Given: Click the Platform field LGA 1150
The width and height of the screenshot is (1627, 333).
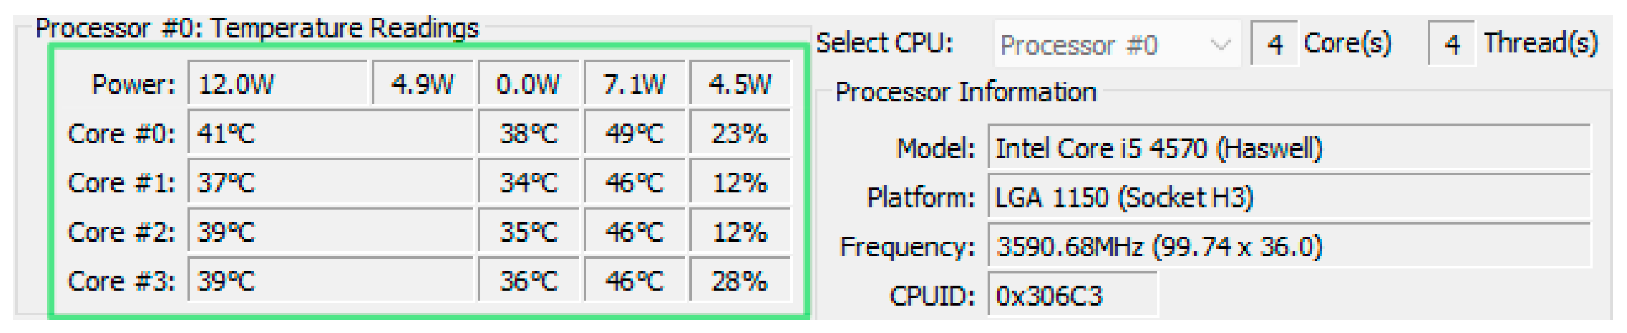Looking at the screenshot, I should point(1289,197).
